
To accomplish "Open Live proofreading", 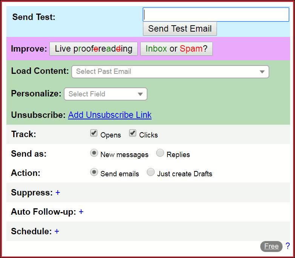I will pyautogui.click(x=94, y=49).
